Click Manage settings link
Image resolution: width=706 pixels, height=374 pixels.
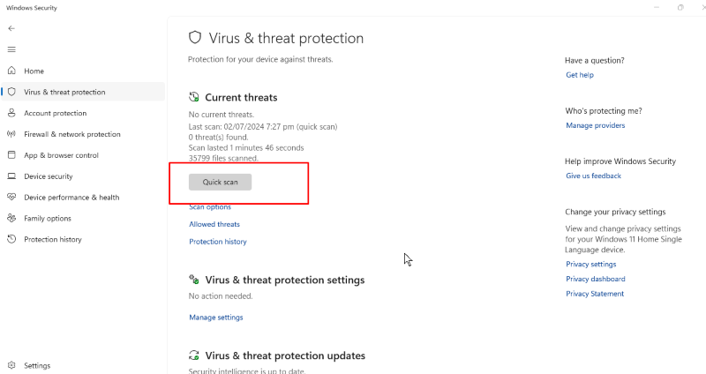[x=216, y=318]
